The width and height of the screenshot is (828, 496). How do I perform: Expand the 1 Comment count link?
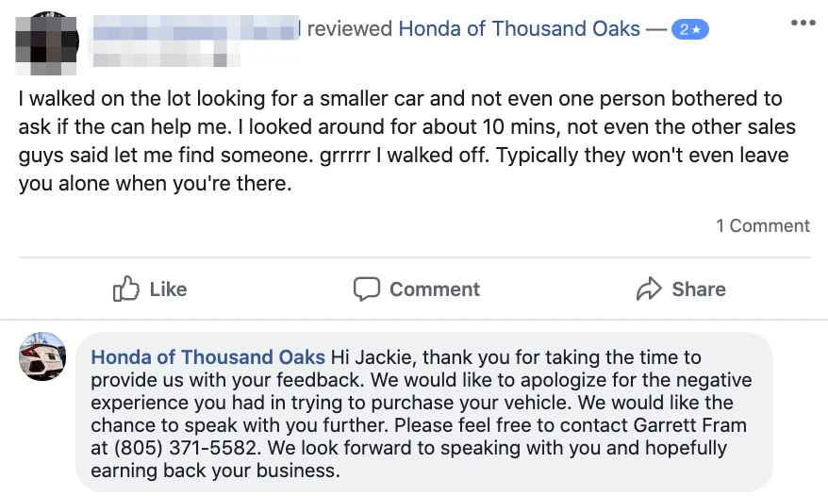coord(762,225)
